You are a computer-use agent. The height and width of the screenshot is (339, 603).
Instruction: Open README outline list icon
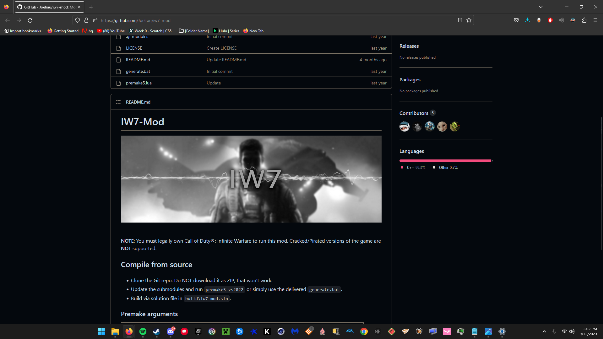pos(118,102)
